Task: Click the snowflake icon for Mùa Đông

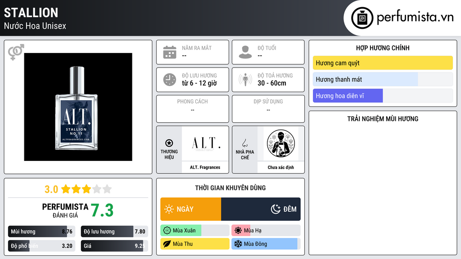Action: click(x=238, y=244)
